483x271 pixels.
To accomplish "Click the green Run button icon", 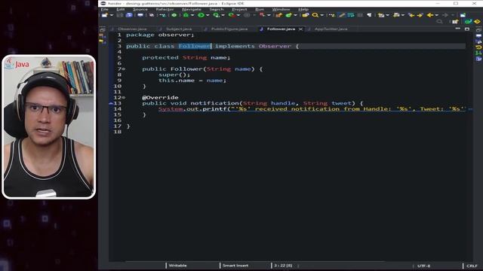I will click(x=201, y=15).
